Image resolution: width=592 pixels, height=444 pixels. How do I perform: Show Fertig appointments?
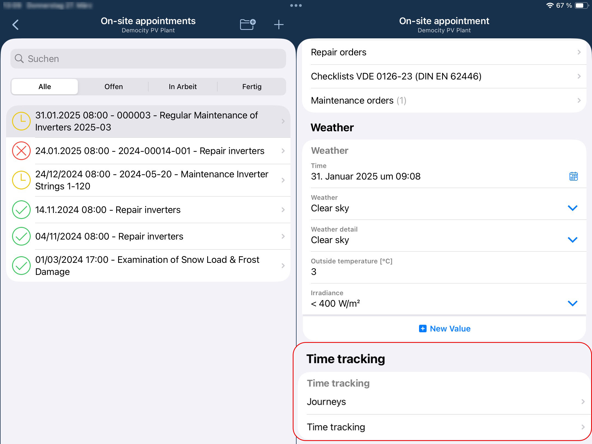pos(252,87)
